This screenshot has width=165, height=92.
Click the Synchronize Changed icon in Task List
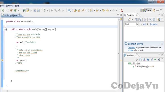click(x=159, y=19)
